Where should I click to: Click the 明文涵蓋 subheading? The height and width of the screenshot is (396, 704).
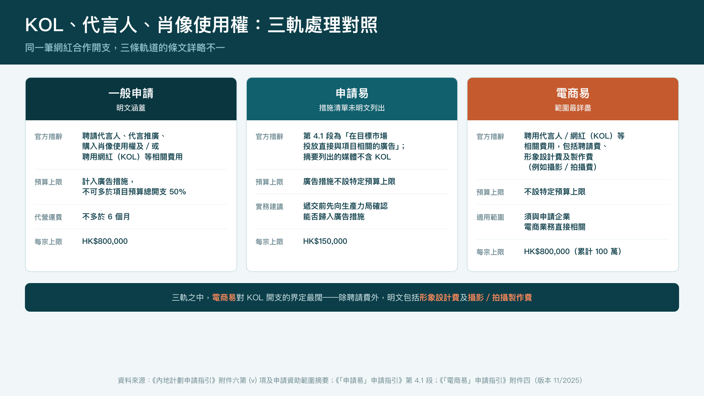(x=131, y=108)
